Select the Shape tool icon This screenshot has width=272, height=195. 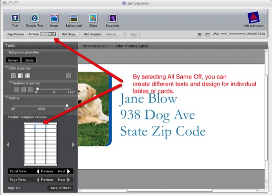pos(93,18)
